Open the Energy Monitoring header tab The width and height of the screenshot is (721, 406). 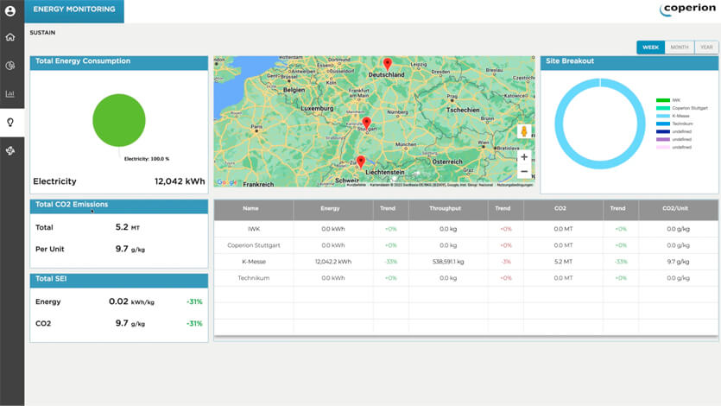(x=74, y=10)
